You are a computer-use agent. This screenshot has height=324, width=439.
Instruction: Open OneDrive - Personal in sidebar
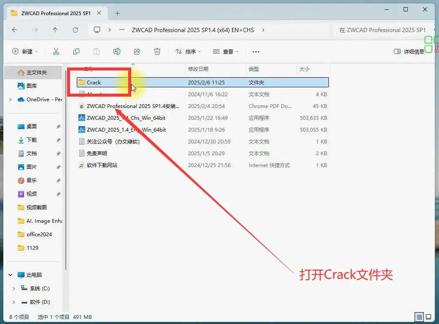point(40,100)
